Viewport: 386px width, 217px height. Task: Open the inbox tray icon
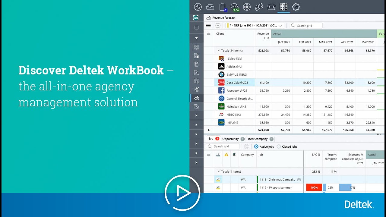(210, 7)
